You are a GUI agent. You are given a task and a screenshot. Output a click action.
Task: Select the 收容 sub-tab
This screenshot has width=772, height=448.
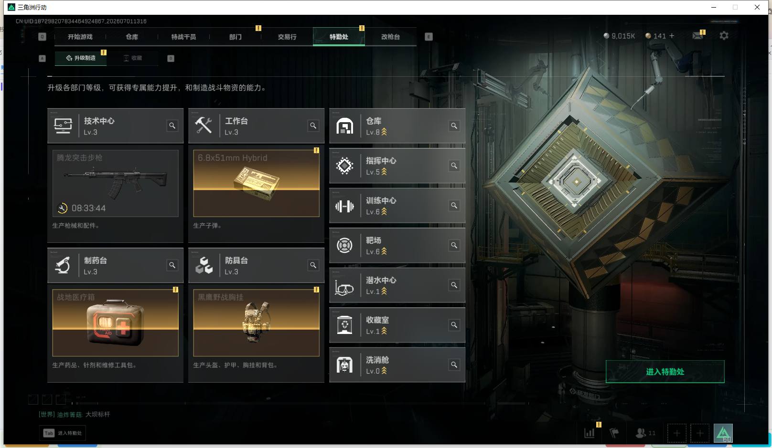tap(133, 58)
